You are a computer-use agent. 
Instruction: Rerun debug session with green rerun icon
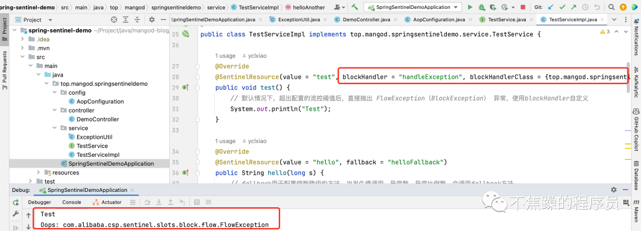click(15, 202)
